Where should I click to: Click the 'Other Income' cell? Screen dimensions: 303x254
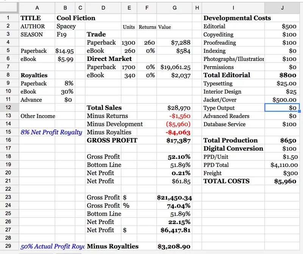click(x=37, y=116)
